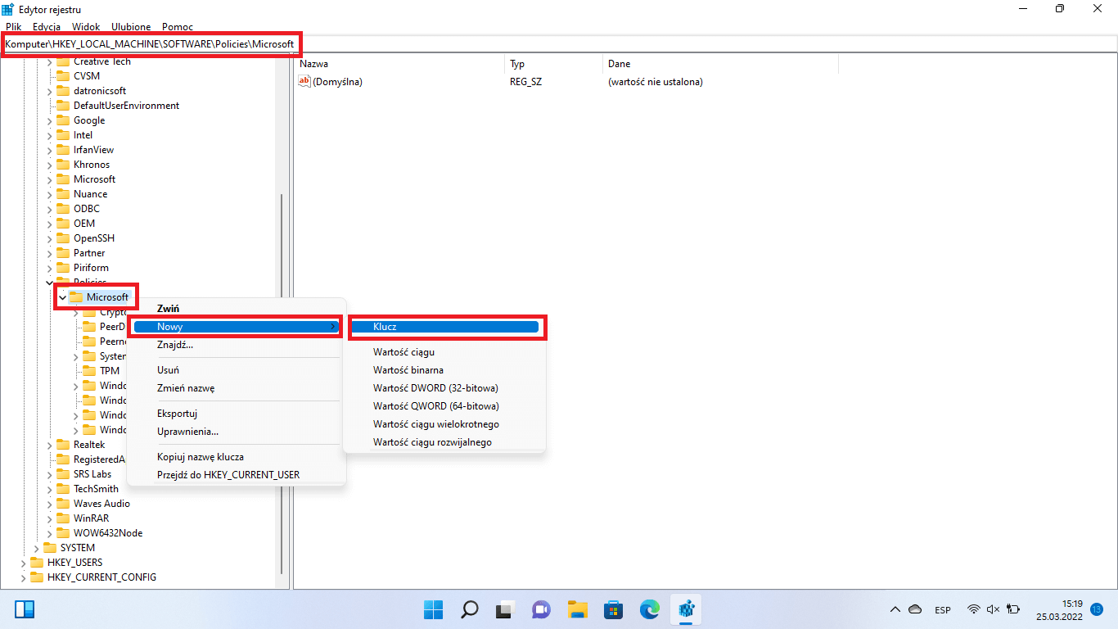Create new Wartość ciągu
Viewport: 1118px width, 629px height.
444,352
